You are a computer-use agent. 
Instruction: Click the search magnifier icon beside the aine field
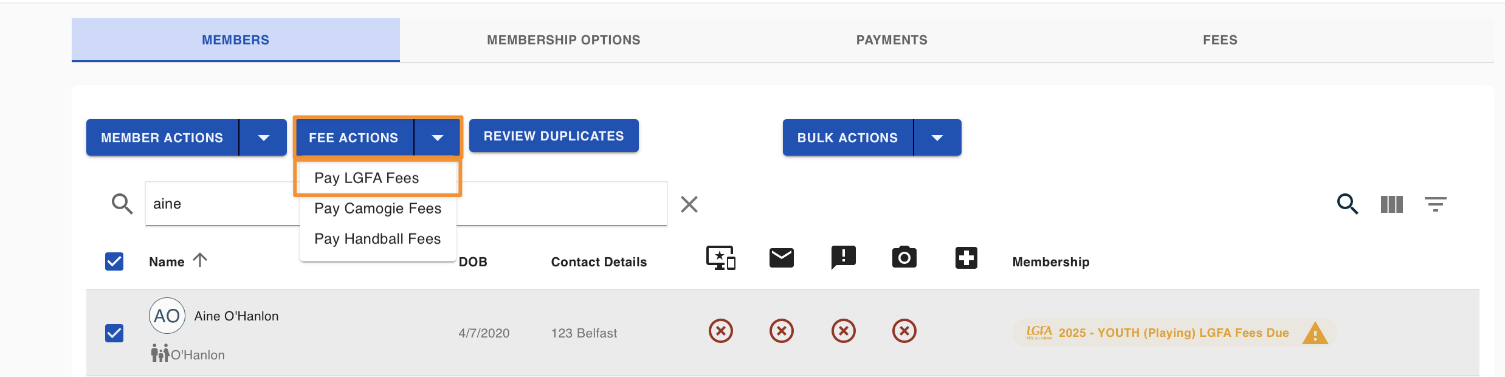click(x=122, y=204)
